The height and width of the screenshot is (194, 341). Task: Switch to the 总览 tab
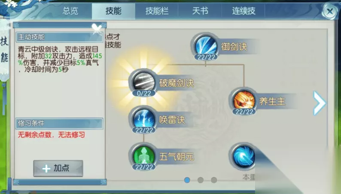pos(70,11)
